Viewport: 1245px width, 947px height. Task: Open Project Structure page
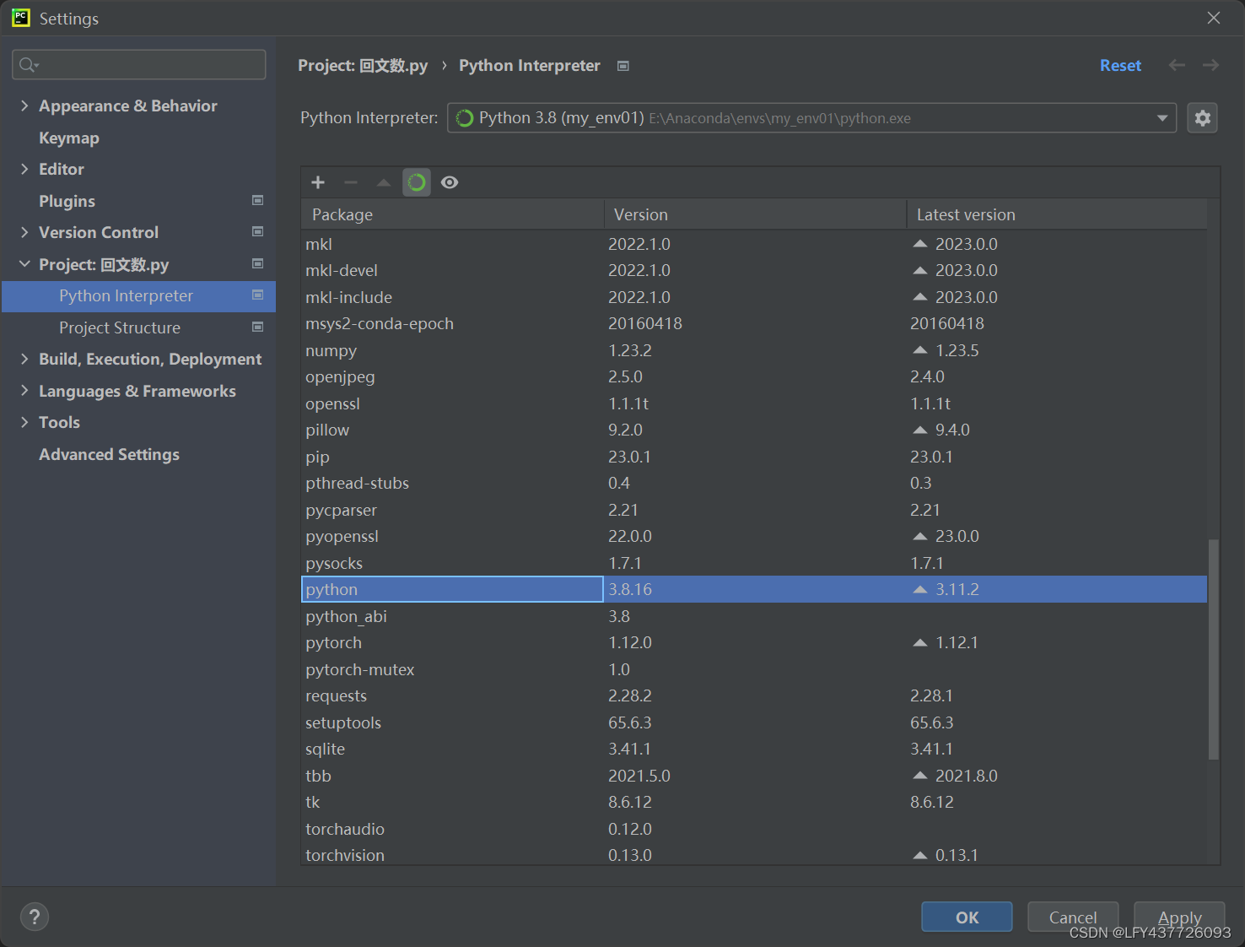click(120, 327)
